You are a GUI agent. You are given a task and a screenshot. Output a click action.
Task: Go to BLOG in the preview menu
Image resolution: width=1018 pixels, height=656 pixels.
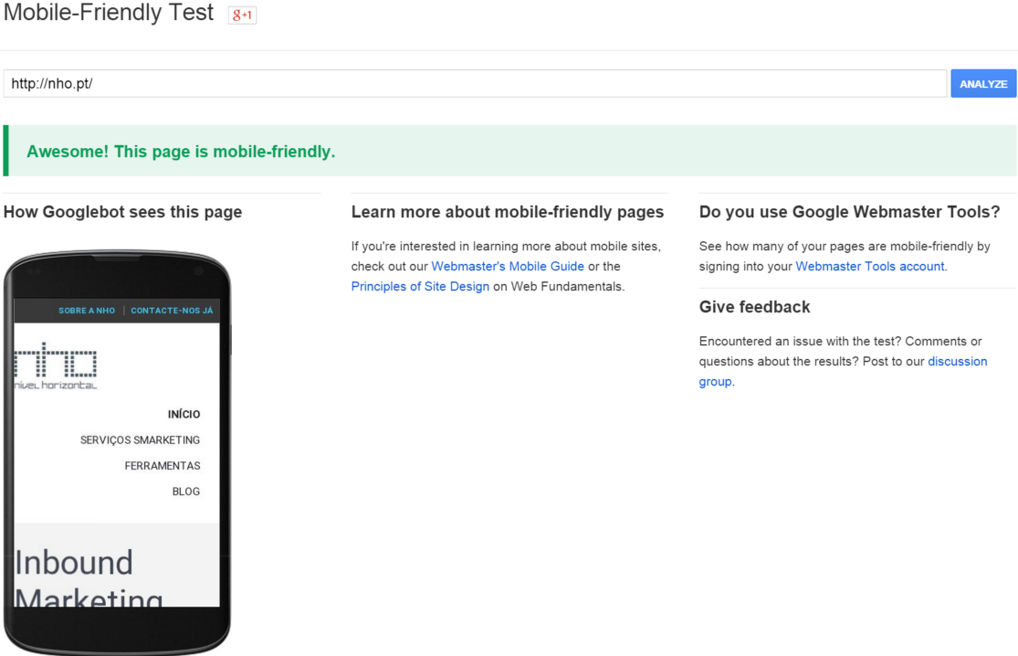(x=185, y=492)
